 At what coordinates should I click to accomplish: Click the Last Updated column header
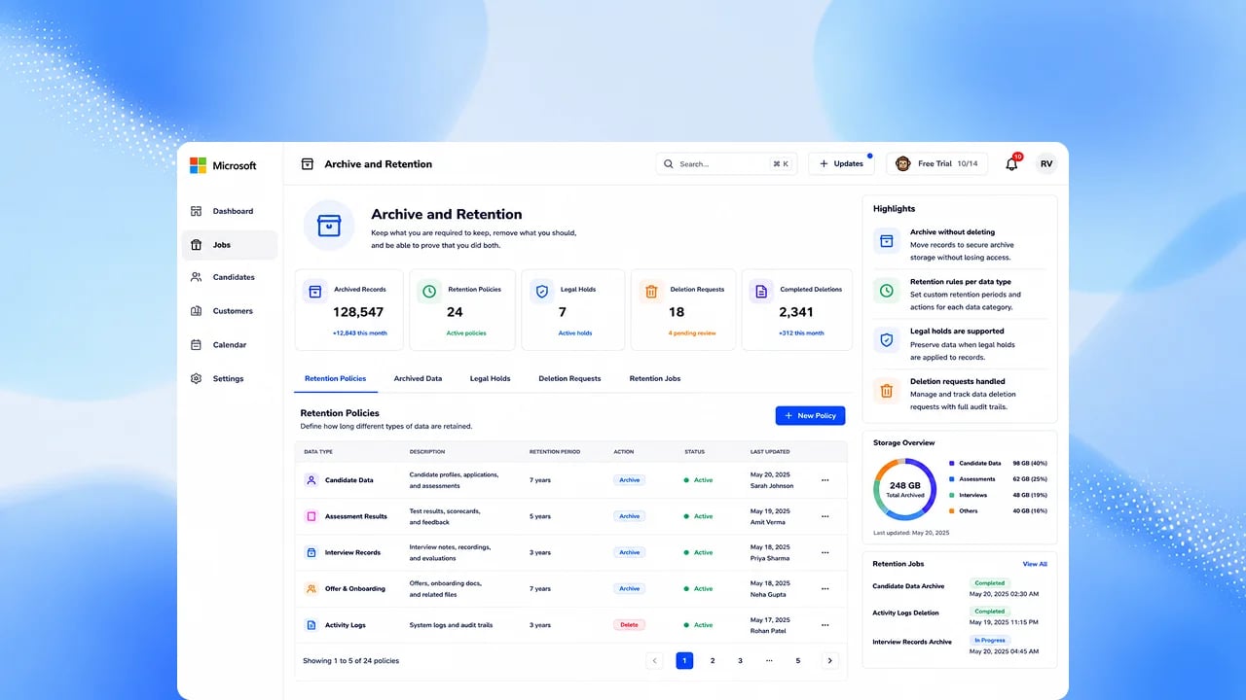(x=770, y=452)
